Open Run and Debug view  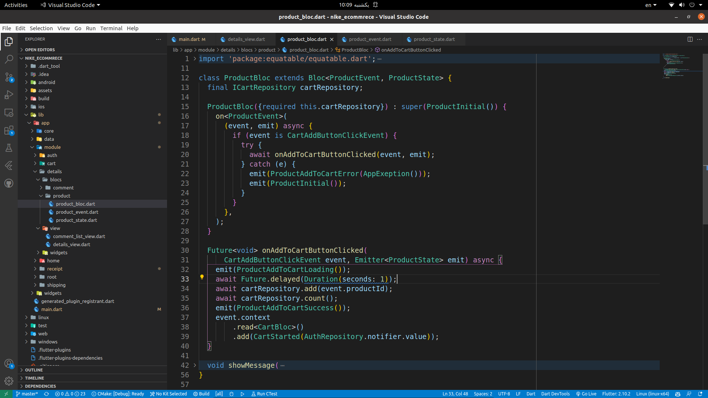[x=9, y=95]
